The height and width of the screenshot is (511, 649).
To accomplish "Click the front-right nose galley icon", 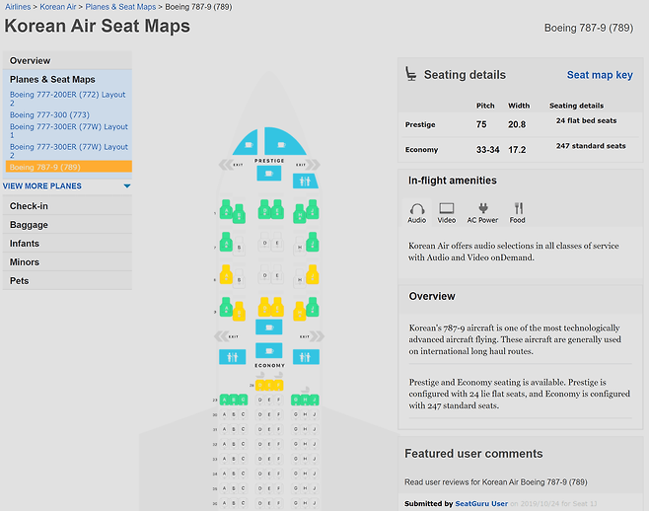I will pos(284,142).
